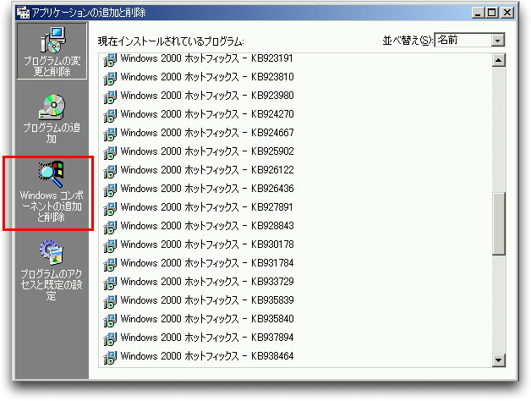Open the 並べ替え sort dropdown arrow
The height and width of the screenshot is (401, 531).
coord(497,41)
